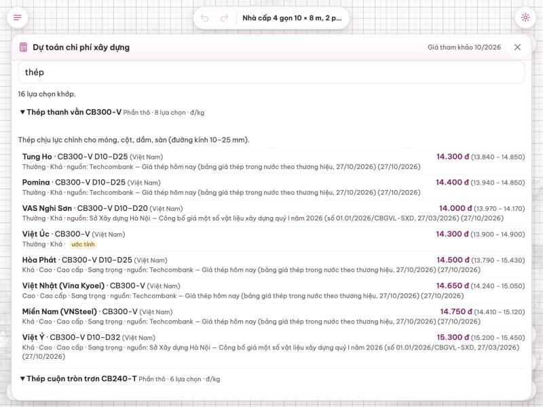Open the project title "Nhà cấp 4 gọn"
The height and width of the screenshot is (407, 543).
click(x=292, y=18)
